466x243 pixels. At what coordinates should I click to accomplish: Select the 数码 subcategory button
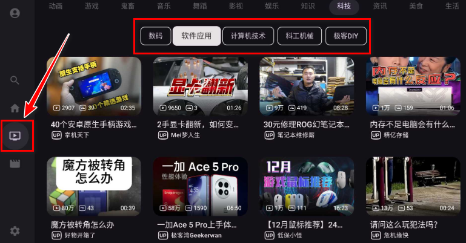pos(156,36)
